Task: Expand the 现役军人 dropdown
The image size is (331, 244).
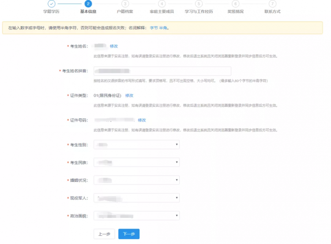Action: pos(136,198)
